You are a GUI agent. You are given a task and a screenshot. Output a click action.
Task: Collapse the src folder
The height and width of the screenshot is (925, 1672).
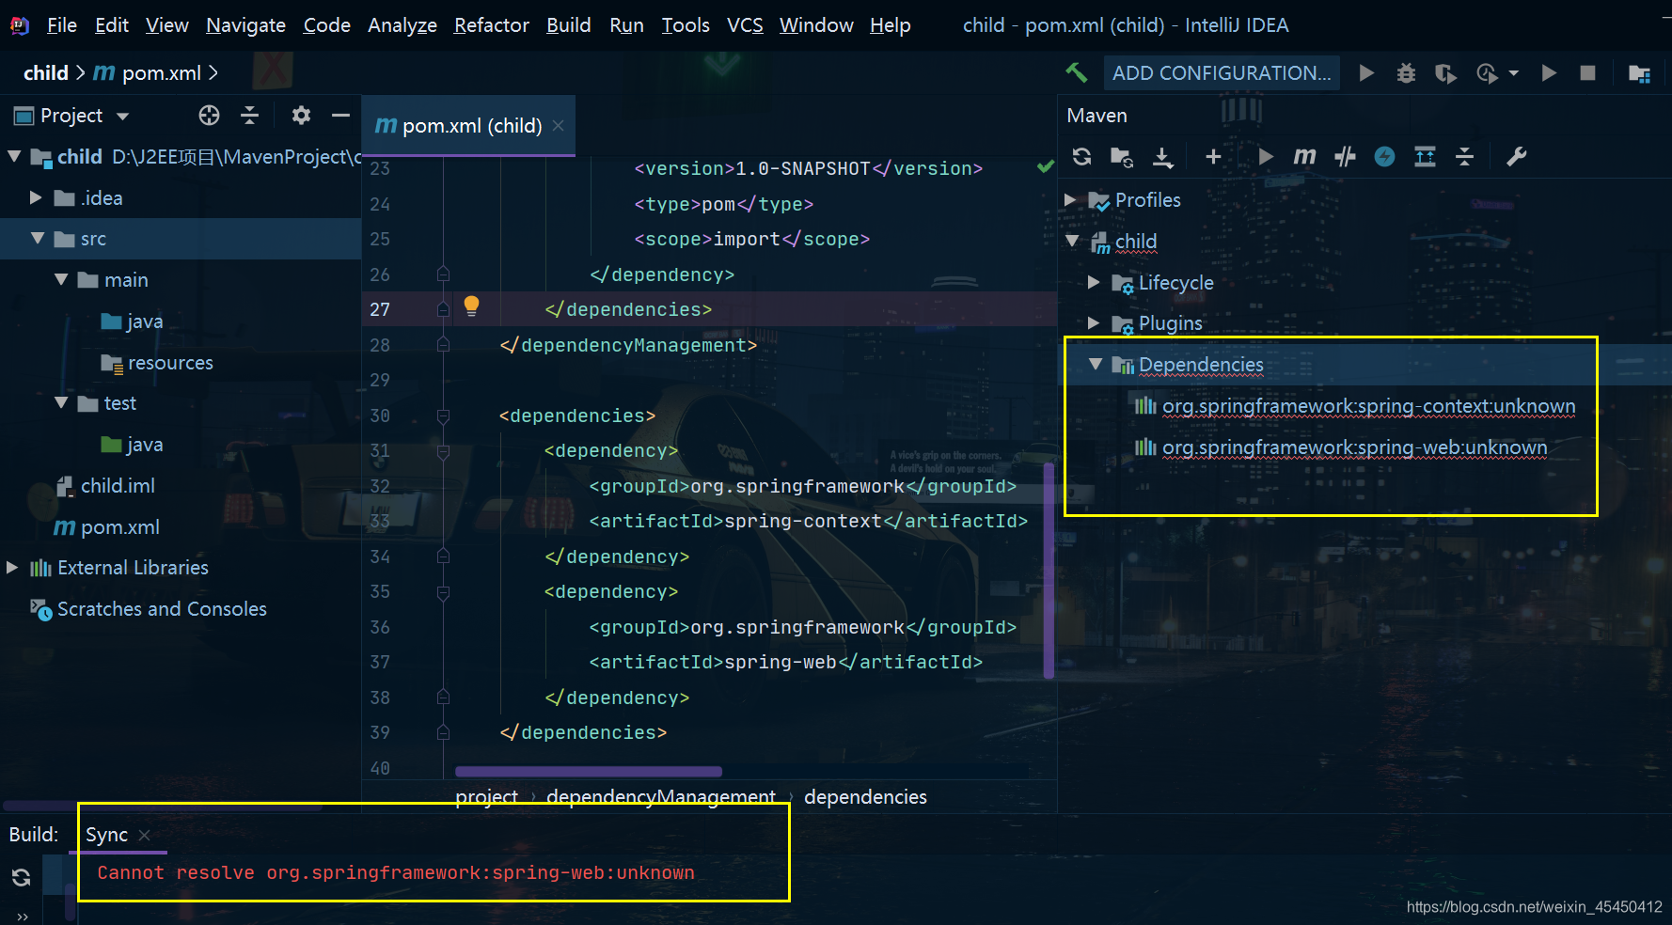(38, 239)
